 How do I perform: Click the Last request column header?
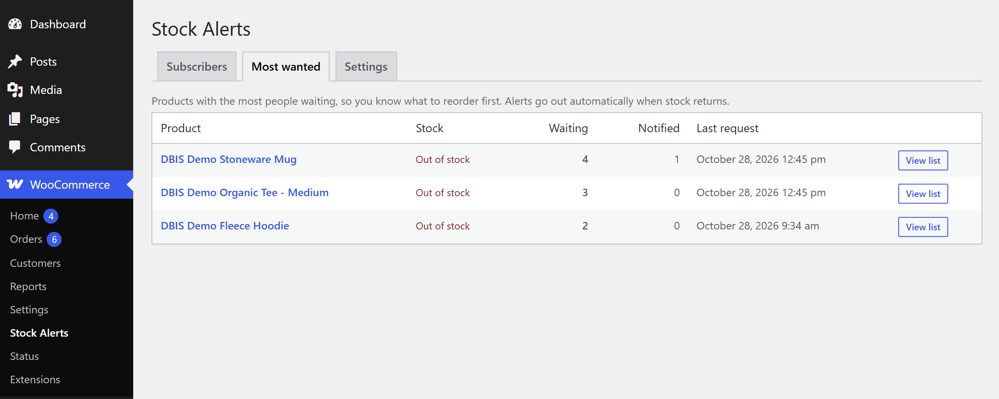[728, 128]
